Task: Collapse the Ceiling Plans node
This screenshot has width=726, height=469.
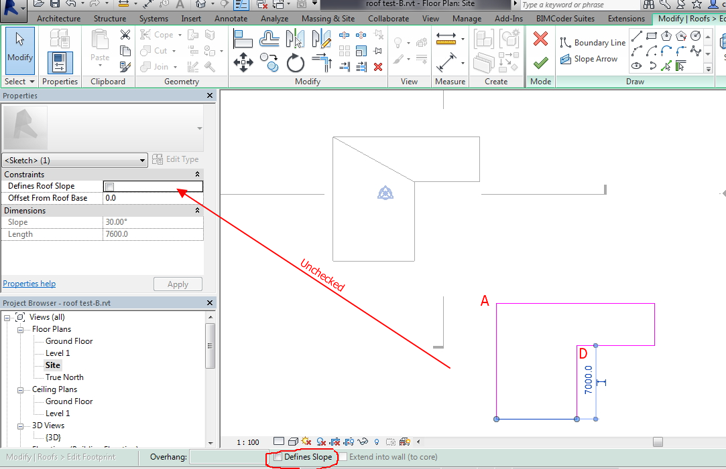Action: pos(20,390)
